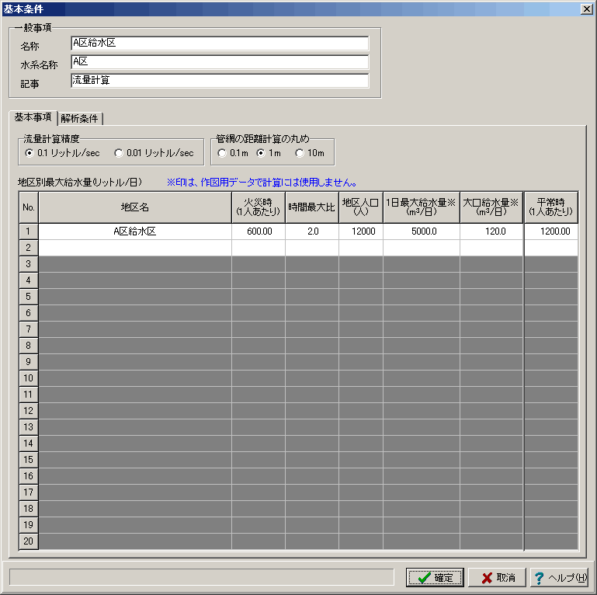Select the 2.0 hourly max ratio cell

(x=312, y=231)
